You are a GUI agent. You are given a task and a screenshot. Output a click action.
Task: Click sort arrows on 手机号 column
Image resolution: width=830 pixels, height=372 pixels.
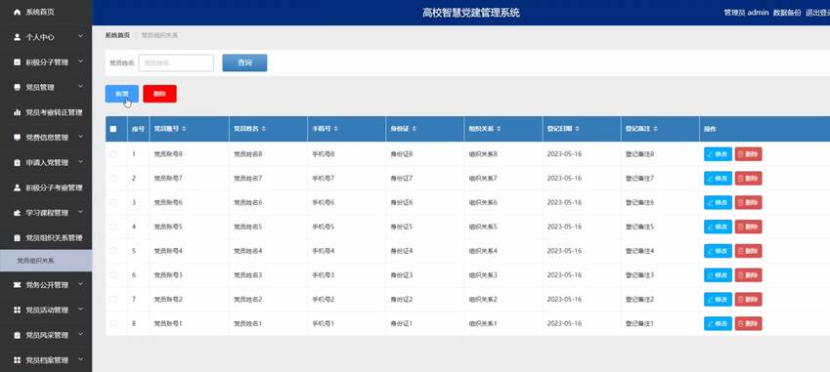click(335, 129)
